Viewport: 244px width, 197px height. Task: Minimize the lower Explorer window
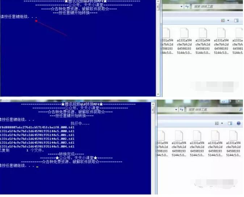pyautogui.click(x=223, y=101)
